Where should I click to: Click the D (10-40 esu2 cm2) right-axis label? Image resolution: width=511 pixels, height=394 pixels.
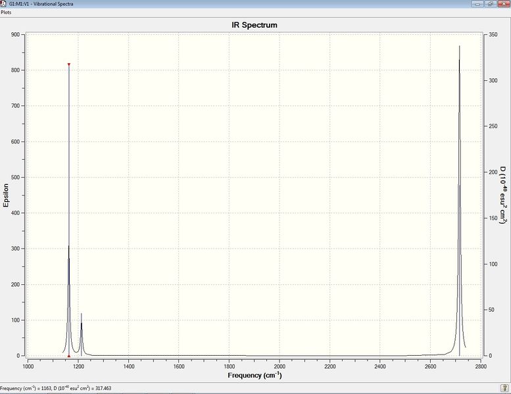pos(503,195)
